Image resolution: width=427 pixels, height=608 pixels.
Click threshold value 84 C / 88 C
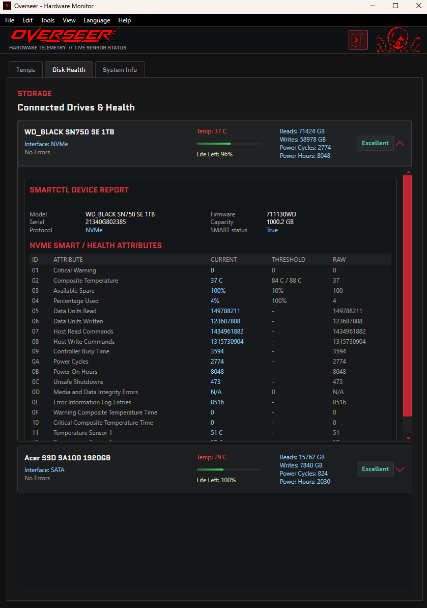(287, 281)
